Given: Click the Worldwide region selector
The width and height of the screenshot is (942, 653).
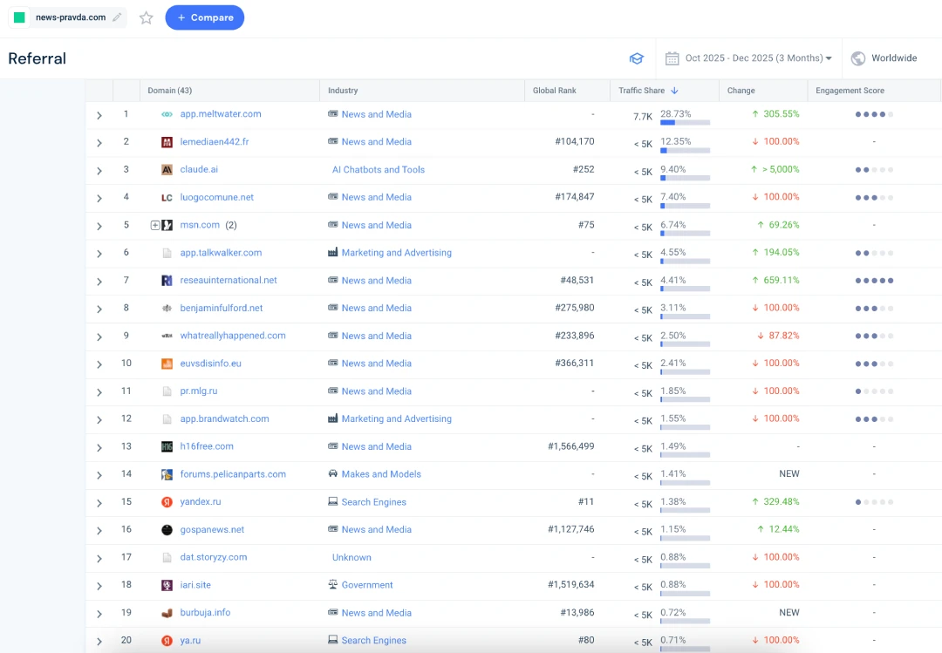Looking at the screenshot, I should 893,58.
